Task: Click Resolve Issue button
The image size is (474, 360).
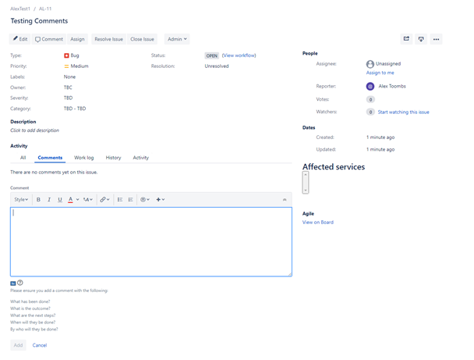Action: [108, 39]
